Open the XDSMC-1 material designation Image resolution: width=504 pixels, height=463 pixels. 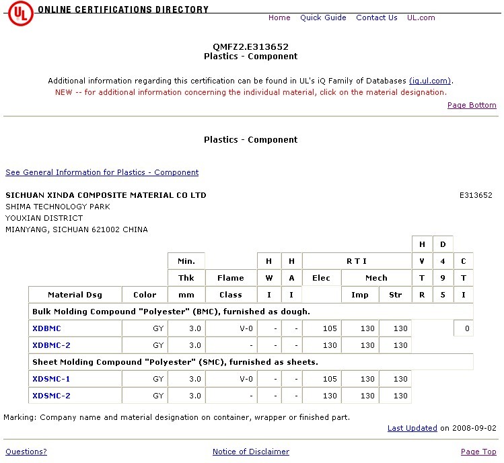[51, 379]
